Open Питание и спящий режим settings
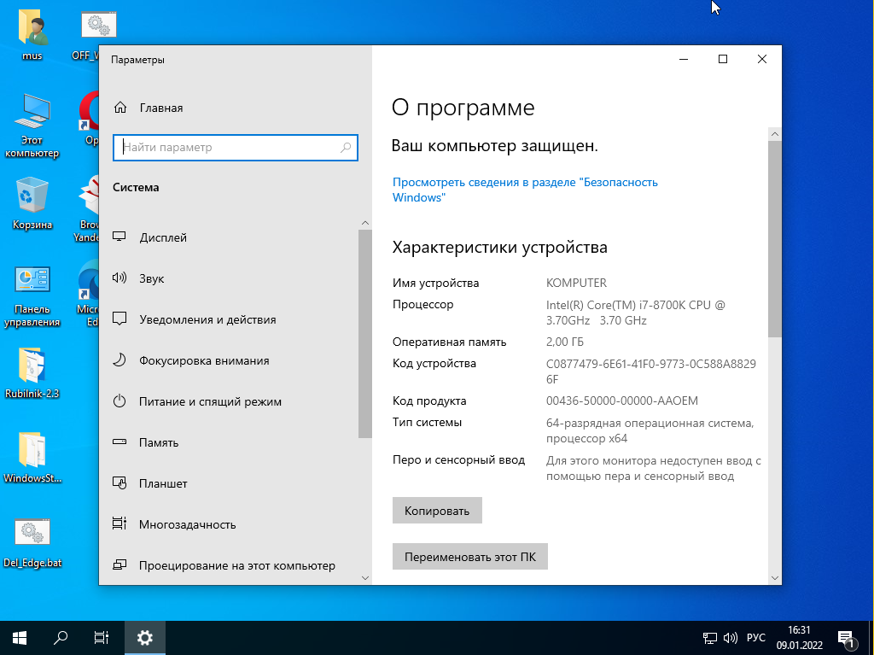 coord(210,401)
